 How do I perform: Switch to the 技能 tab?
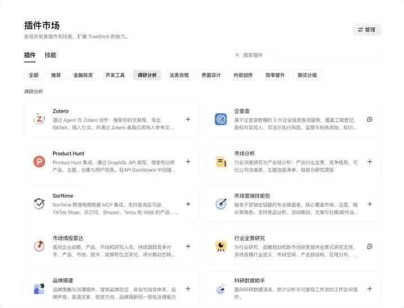pyautogui.click(x=50, y=55)
